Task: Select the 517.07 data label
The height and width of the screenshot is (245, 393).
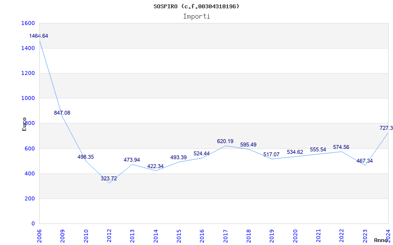Action: [x=272, y=154]
